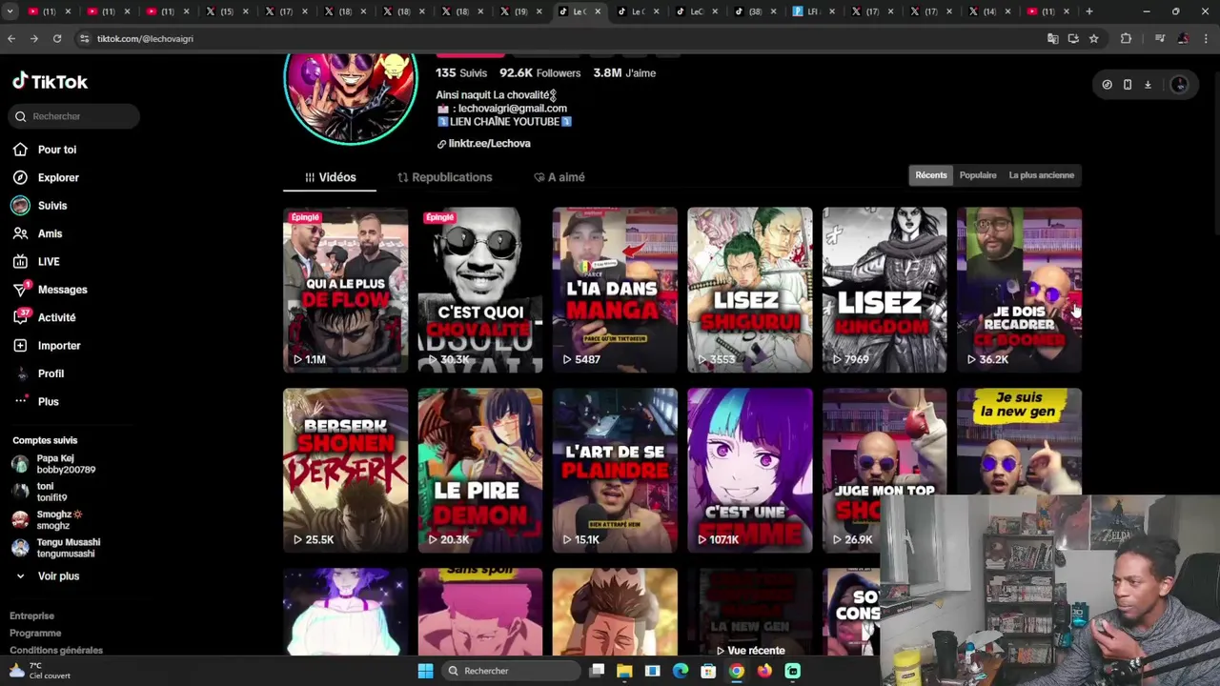Switch to the Vidéos tab
This screenshot has width=1220, height=686.
point(330,177)
